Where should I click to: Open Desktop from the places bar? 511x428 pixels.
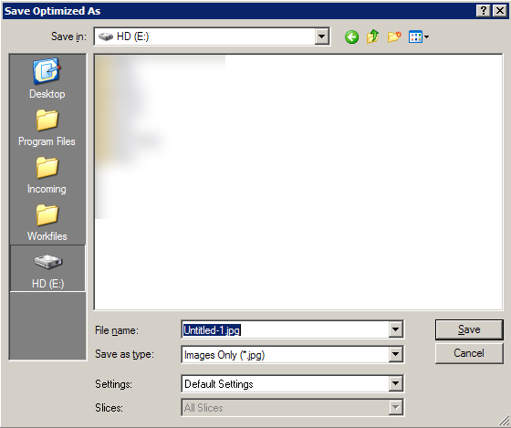(47, 78)
